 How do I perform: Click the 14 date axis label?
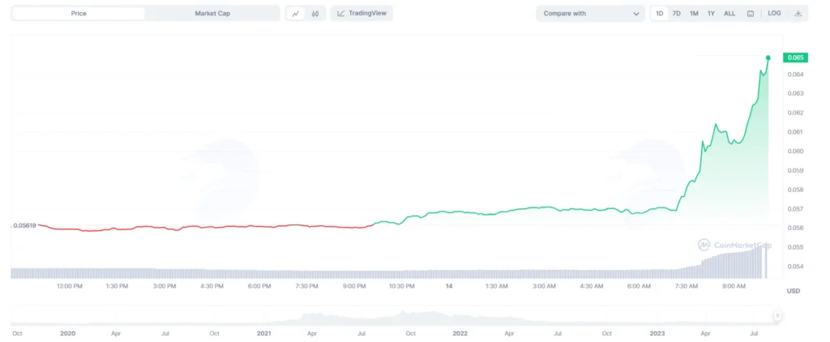pos(449,286)
